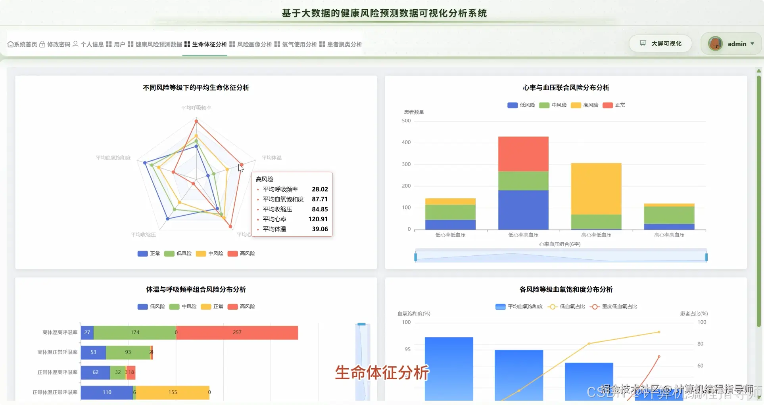Click the green 174 bar segment

135,333
